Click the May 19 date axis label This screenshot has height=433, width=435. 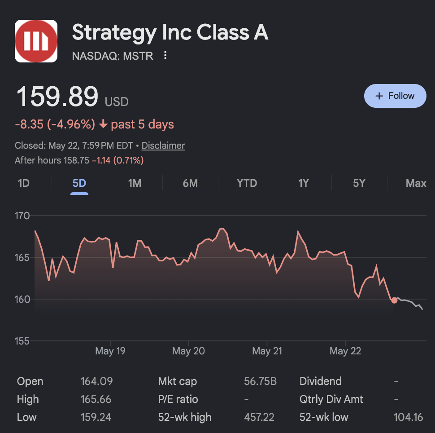(110, 351)
